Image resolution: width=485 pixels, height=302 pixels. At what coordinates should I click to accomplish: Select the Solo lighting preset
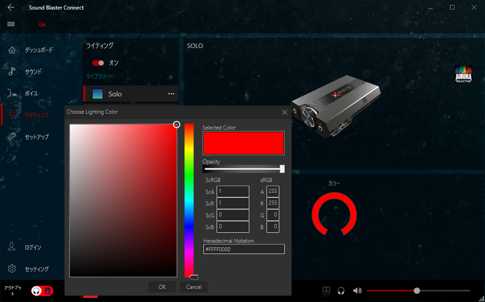tap(131, 94)
